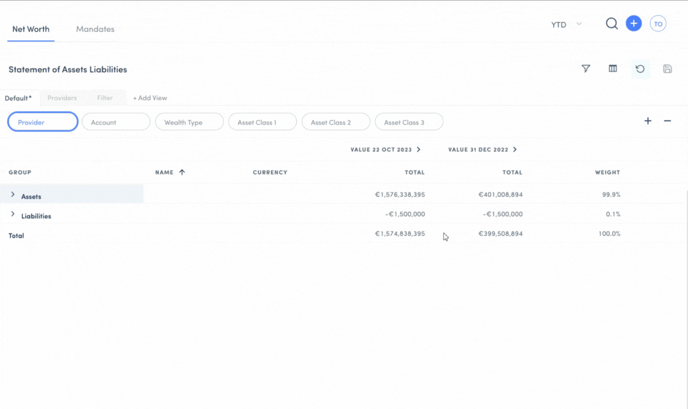Open the VALUE 22 OCT 2023 chevron
This screenshot has height=409, width=688.
coord(418,149)
